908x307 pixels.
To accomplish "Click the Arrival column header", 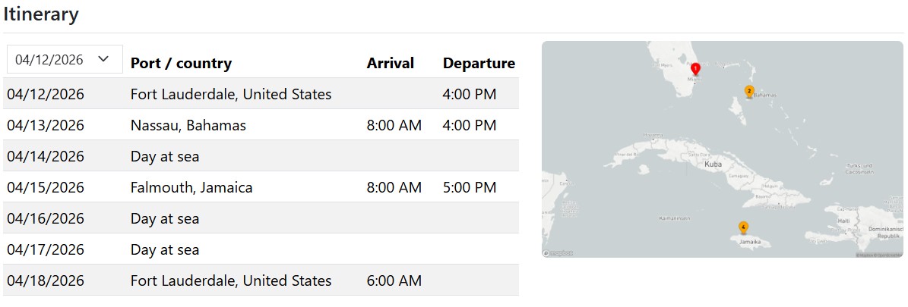I will pos(390,63).
